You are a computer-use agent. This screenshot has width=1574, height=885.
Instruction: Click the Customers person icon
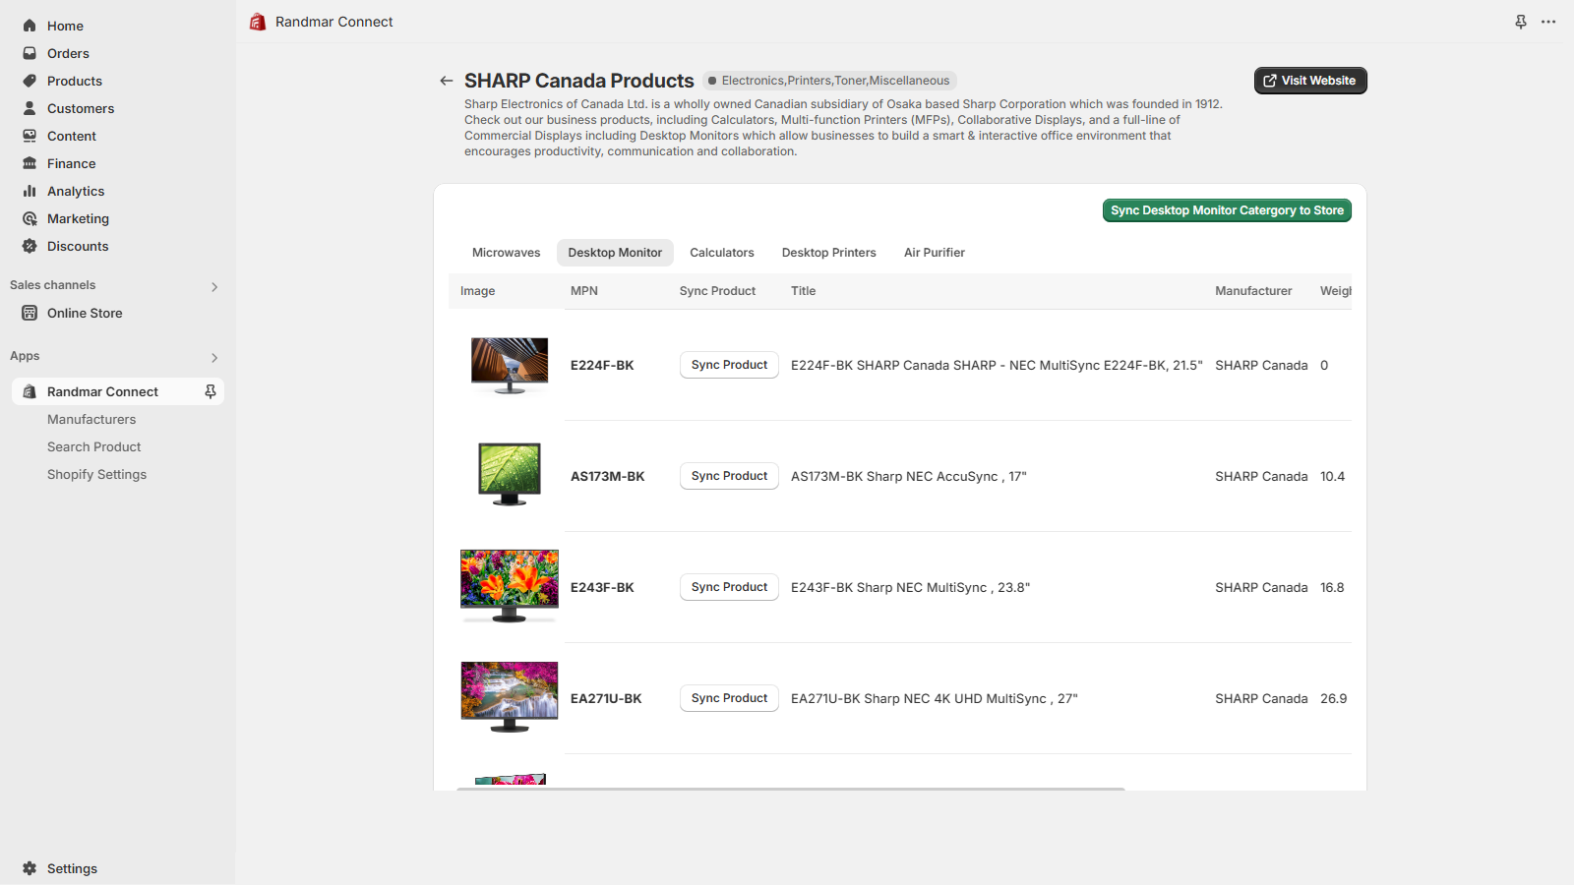(x=30, y=108)
